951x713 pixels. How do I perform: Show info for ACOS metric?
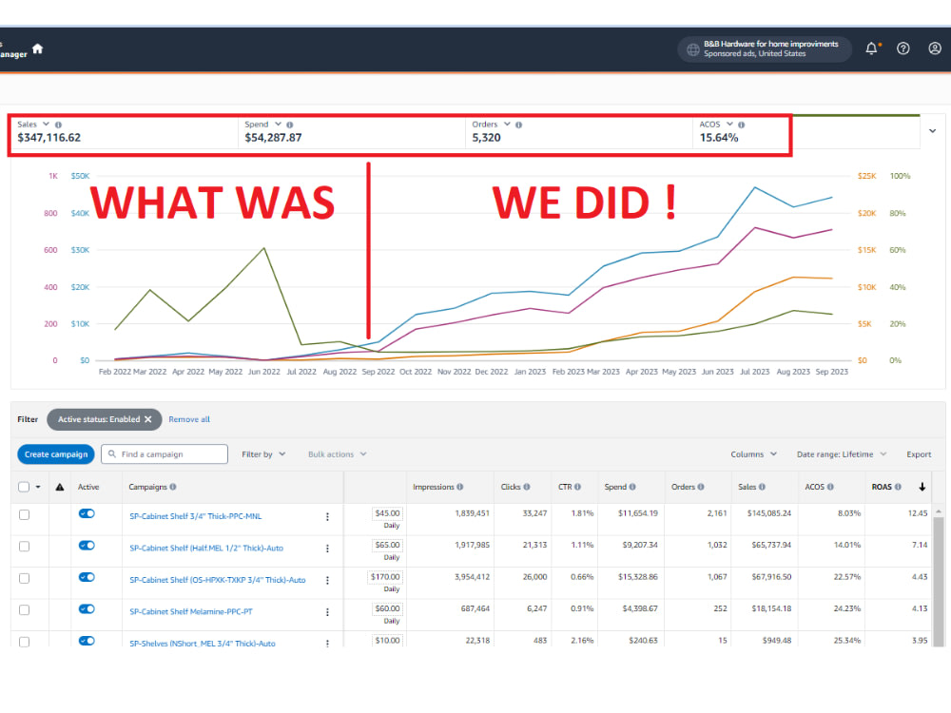click(741, 125)
